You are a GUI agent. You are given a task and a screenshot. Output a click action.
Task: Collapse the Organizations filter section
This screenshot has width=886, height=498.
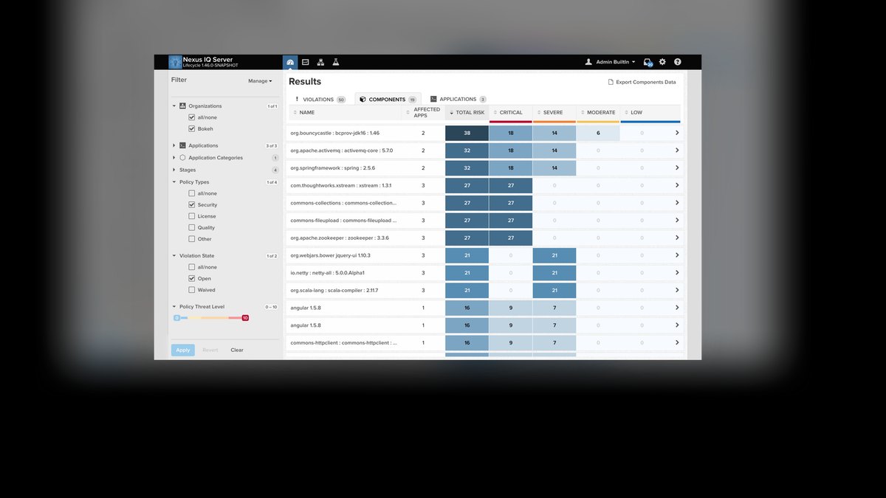point(174,106)
